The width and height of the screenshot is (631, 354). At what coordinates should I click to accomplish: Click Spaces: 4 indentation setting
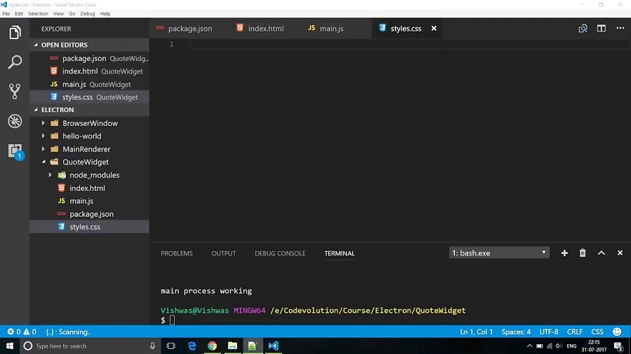pos(516,332)
